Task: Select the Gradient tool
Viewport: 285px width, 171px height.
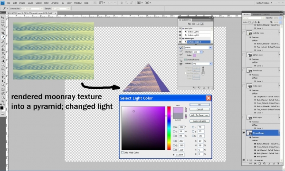Action: [x=3, y=61]
